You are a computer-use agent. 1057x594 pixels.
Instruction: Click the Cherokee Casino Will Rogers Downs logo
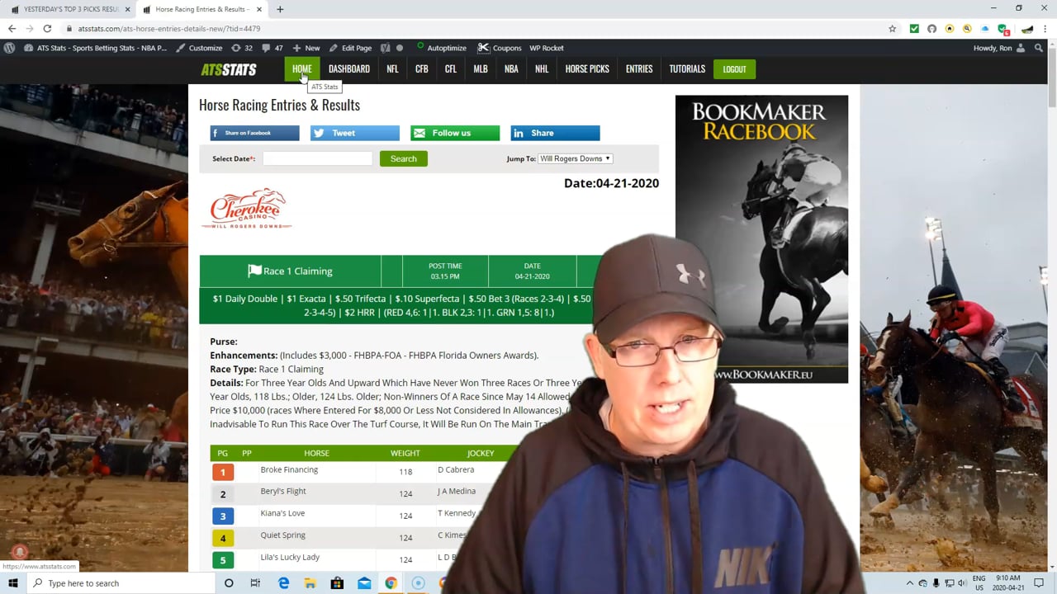(x=248, y=210)
